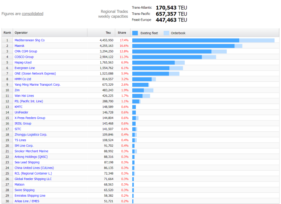281x204 pixels.
Task: Open Global Feeder Shipping LLC link
Action: pyautogui.click(x=33, y=179)
